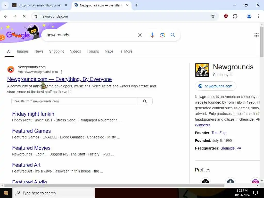Open the Extensions puzzle icon
This screenshot has width=264, height=198.
pos(235,16)
